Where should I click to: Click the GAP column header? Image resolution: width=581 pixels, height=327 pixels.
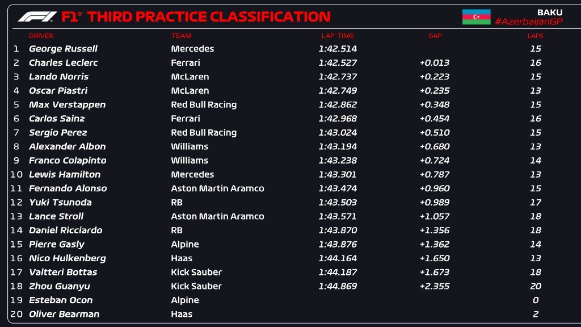435,36
